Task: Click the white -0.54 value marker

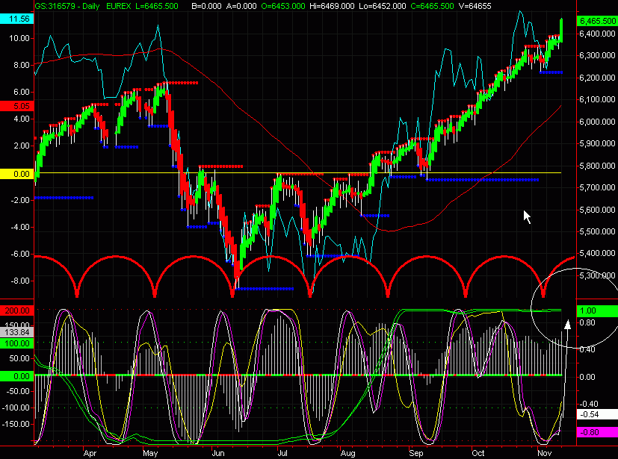Action: tap(597, 414)
